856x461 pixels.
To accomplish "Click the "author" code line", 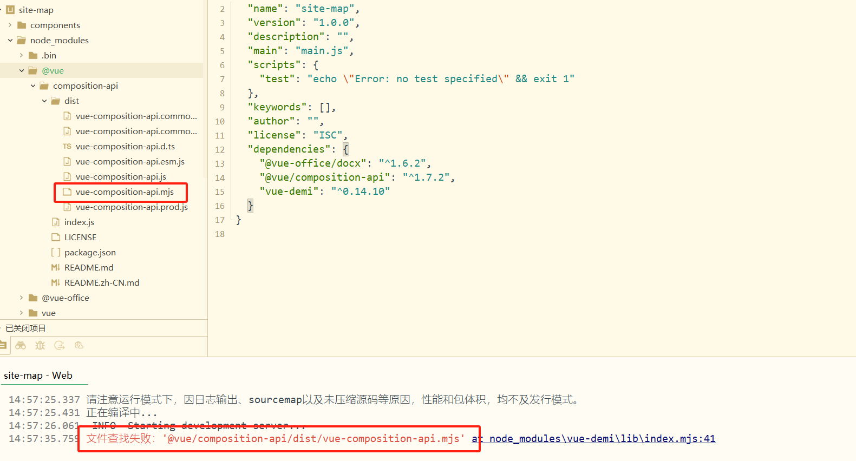I will [x=285, y=121].
